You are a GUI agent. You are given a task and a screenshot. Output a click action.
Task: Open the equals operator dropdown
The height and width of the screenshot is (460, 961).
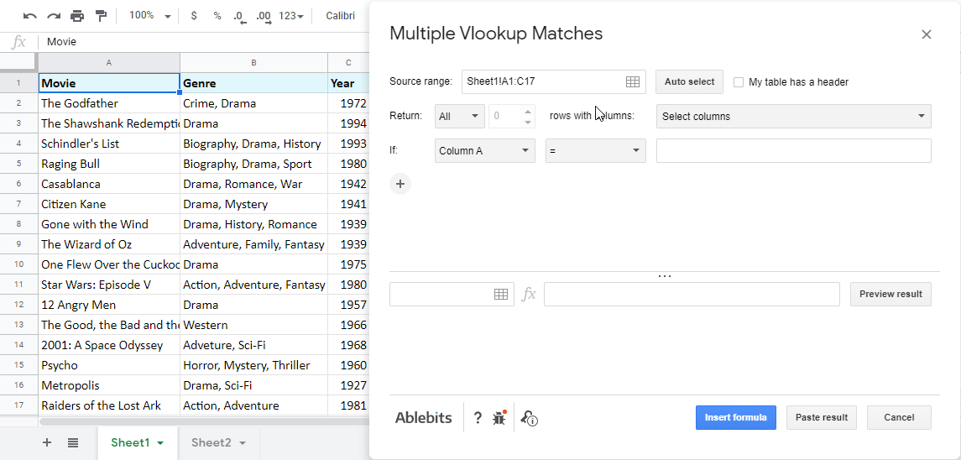pos(596,151)
